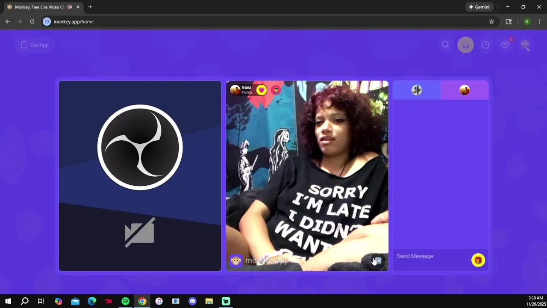
Task: Select the left chat tab with gray avatar
Action: 417,90
